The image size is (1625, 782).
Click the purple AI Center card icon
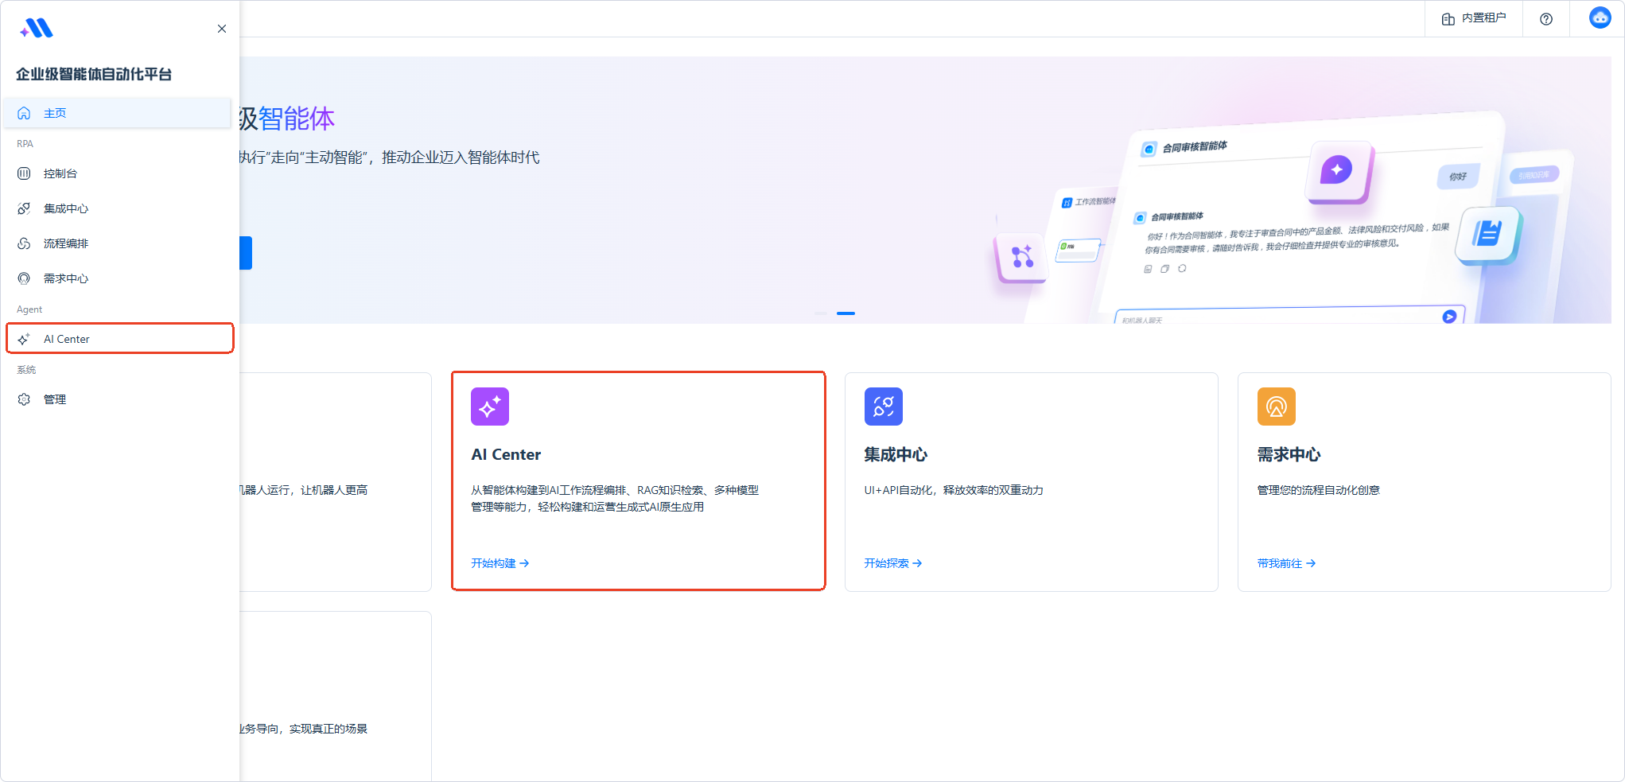490,407
